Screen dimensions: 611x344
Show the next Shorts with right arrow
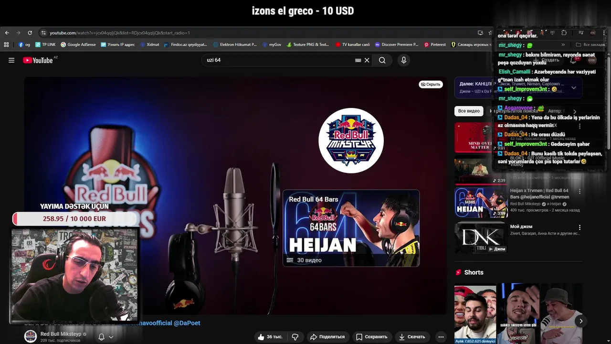[x=581, y=321]
